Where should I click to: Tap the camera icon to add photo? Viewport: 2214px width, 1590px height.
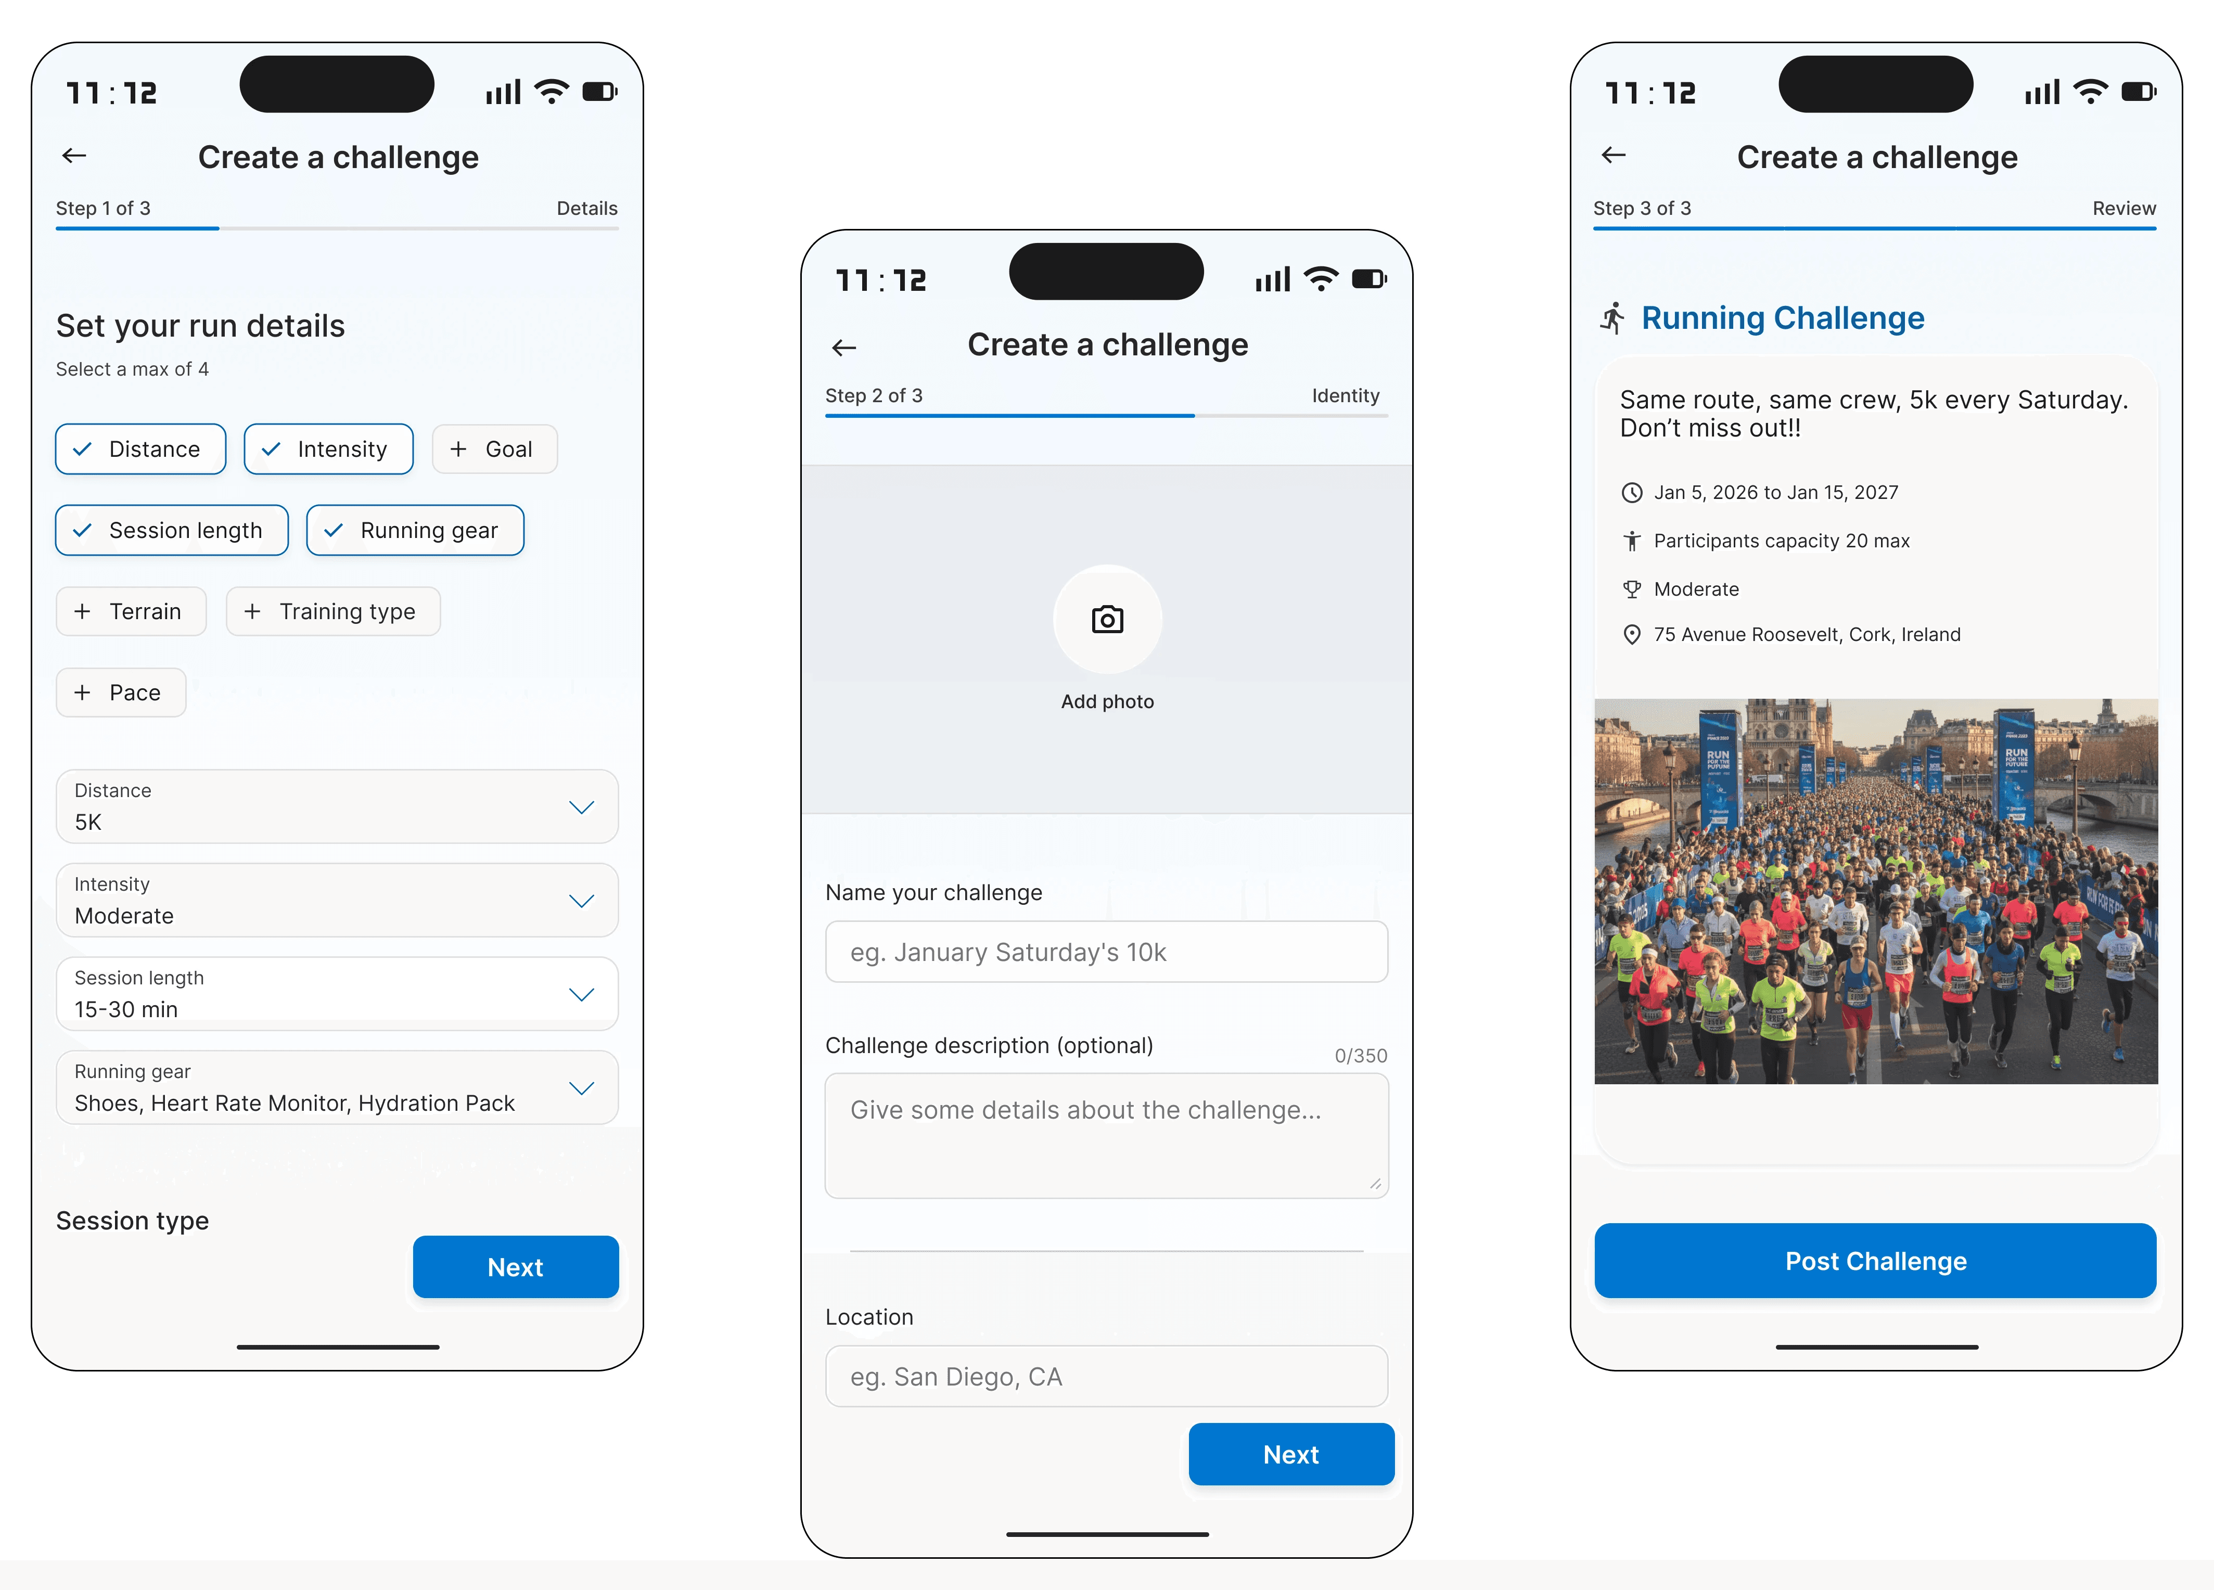tap(1107, 620)
